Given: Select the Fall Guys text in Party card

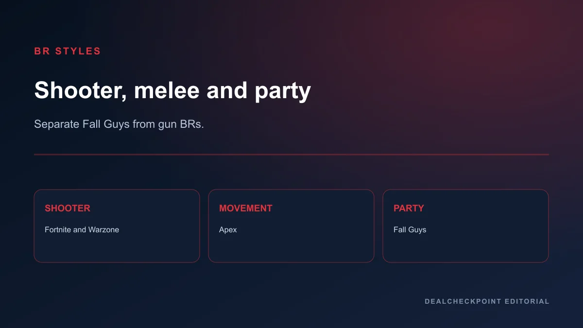Looking at the screenshot, I should 410,230.
